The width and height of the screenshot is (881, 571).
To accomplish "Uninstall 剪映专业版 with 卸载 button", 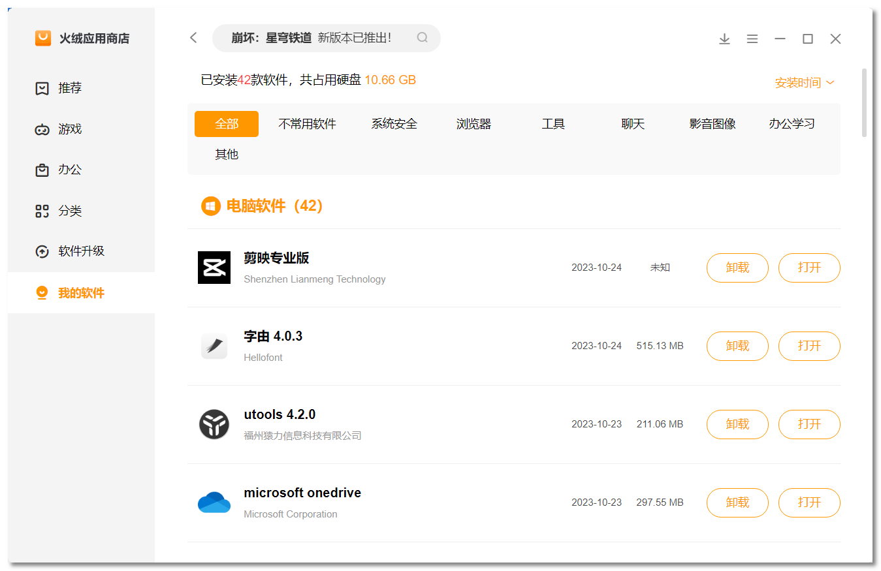I will [x=737, y=268].
